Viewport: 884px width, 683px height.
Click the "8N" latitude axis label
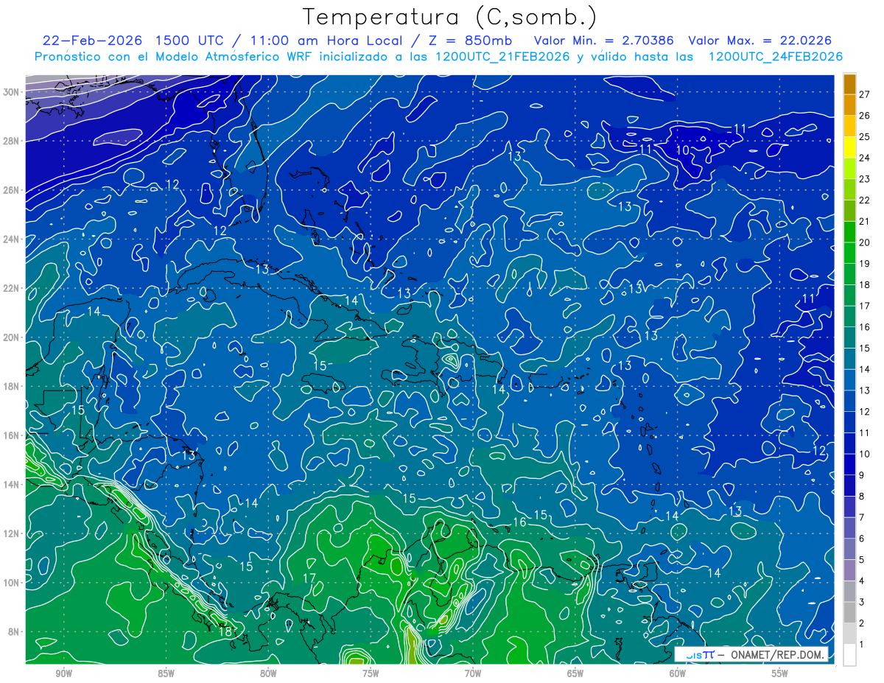coord(15,631)
